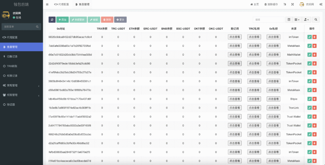
Task: Open the columns grid dropdown
Action: (x=297, y=20)
